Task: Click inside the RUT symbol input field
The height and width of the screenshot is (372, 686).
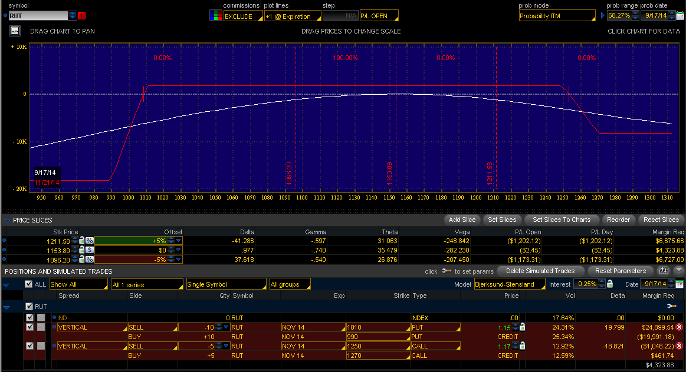Action: click(35, 15)
